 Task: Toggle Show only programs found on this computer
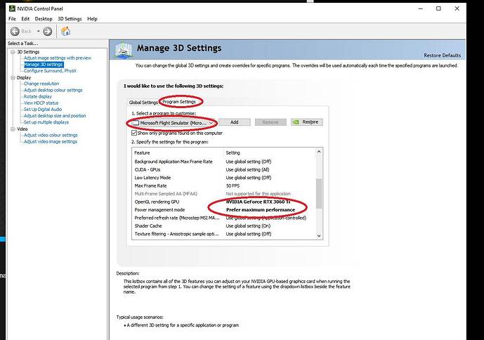point(134,133)
